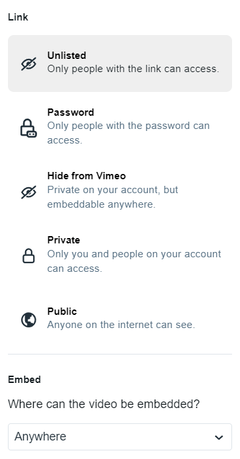Set privacy to Private

pyautogui.click(x=120, y=254)
